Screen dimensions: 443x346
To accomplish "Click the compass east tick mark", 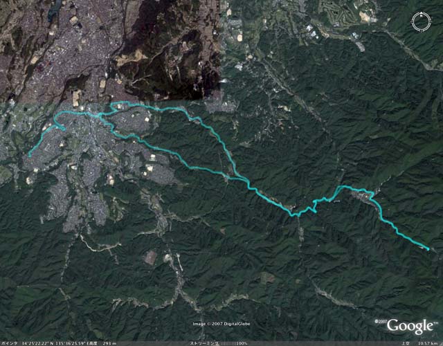I will (x=430, y=21).
